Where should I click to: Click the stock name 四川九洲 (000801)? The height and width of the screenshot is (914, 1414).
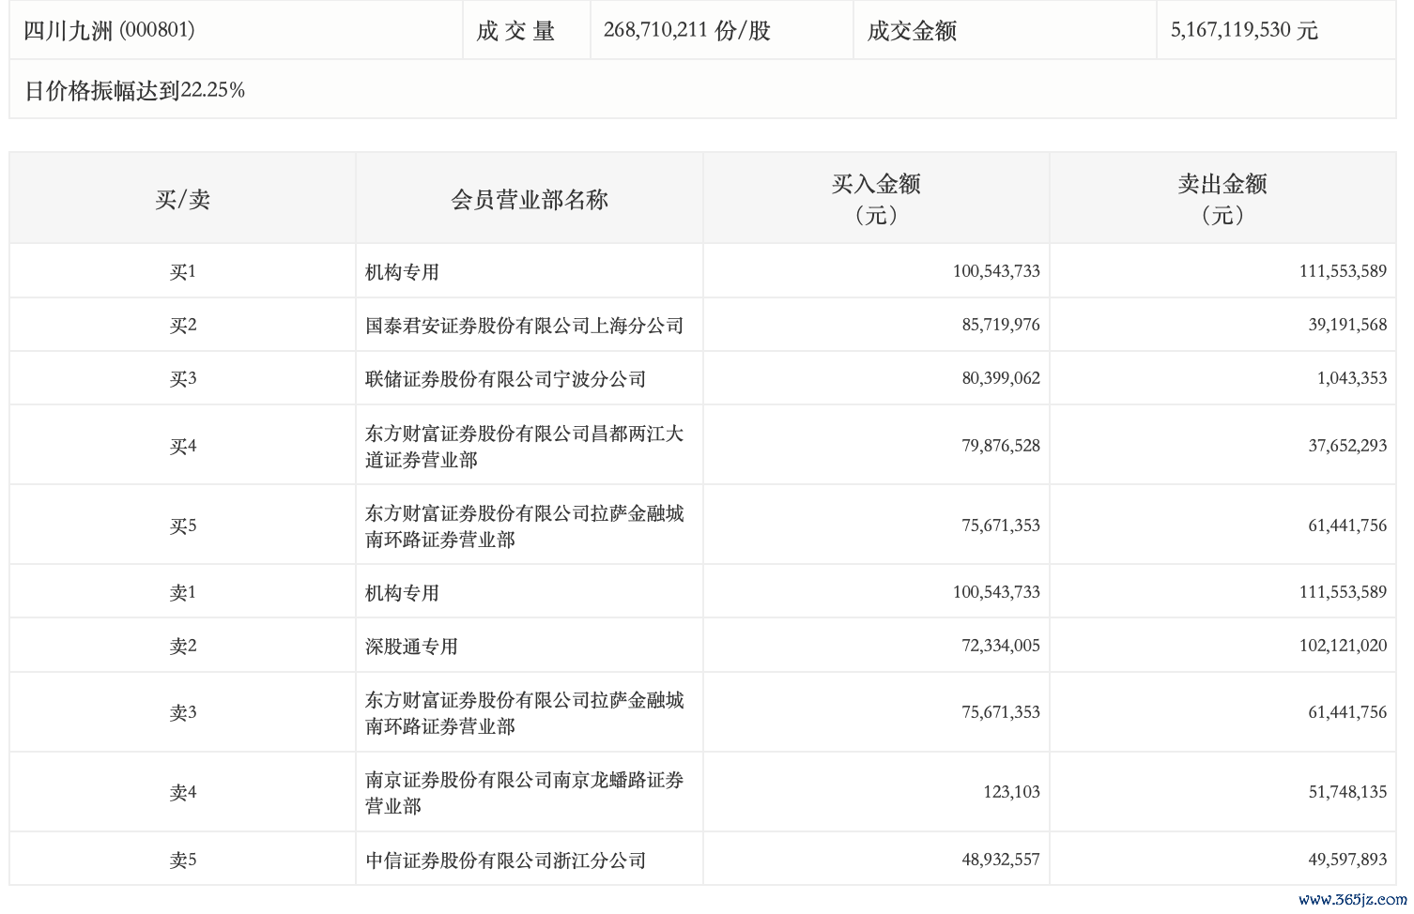[x=109, y=30]
